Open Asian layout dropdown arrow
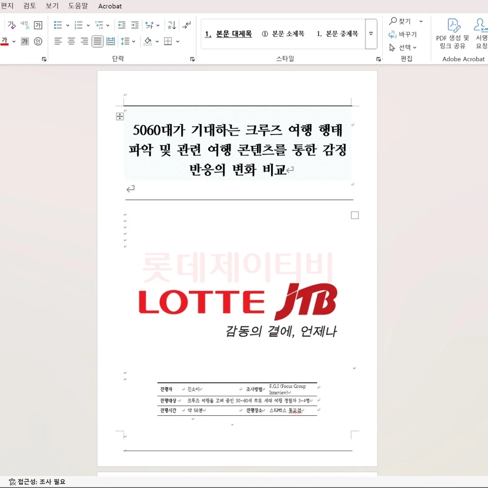 pyautogui.click(x=158, y=25)
